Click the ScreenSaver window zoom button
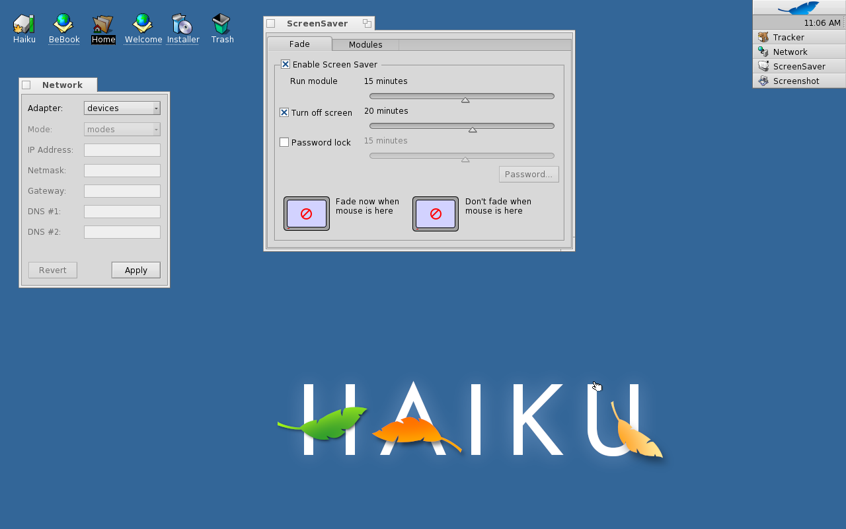The width and height of the screenshot is (846, 529). [x=367, y=23]
